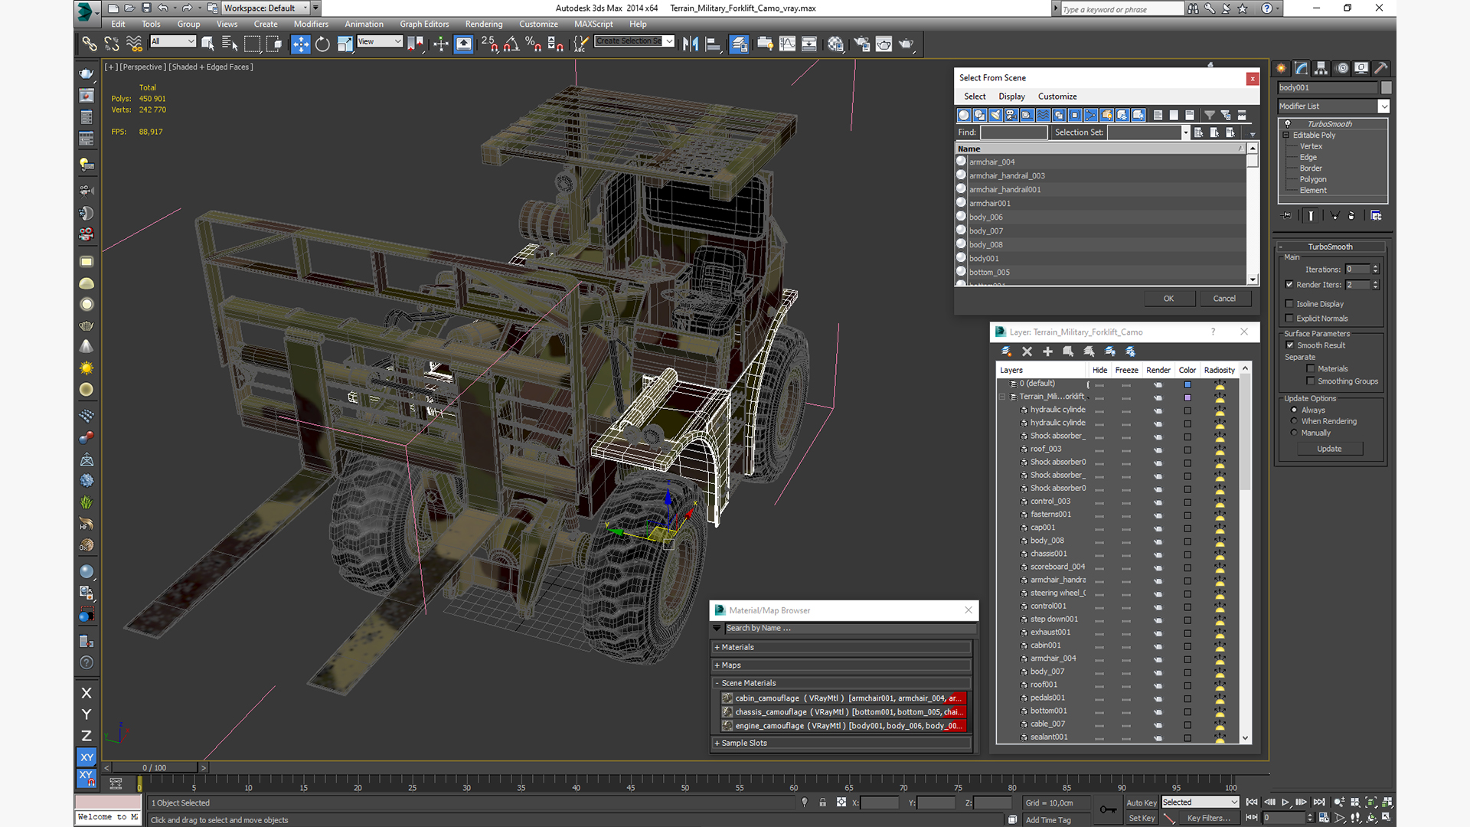The image size is (1470, 827).
Task: Click the Bind to Space Warp icon
Action: coord(134,44)
